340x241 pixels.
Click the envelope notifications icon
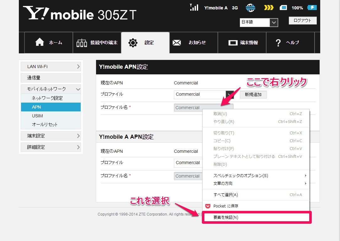pyautogui.click(x=177, y=43)
